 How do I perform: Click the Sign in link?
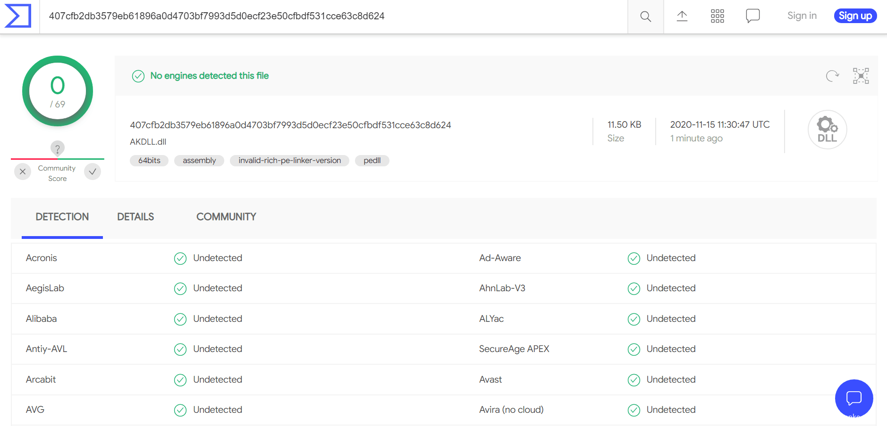(802, 16)
